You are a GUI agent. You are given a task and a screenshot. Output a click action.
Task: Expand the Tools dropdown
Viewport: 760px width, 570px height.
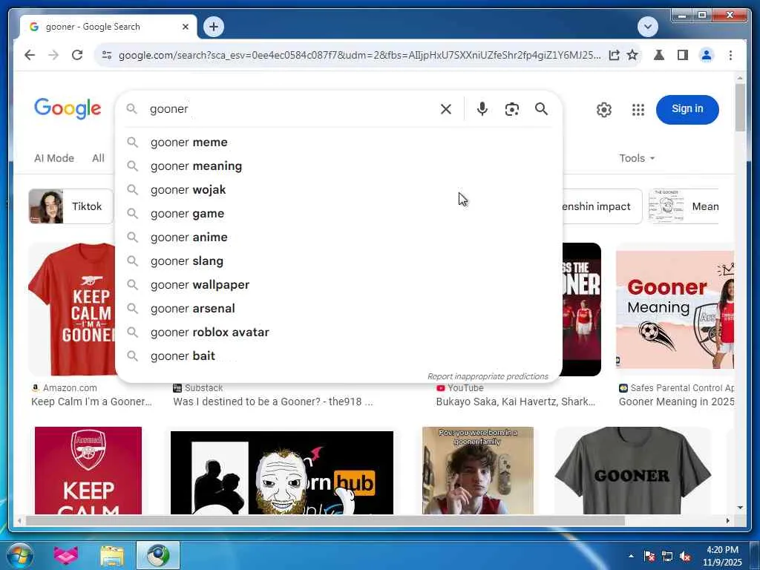pos(636,158)
